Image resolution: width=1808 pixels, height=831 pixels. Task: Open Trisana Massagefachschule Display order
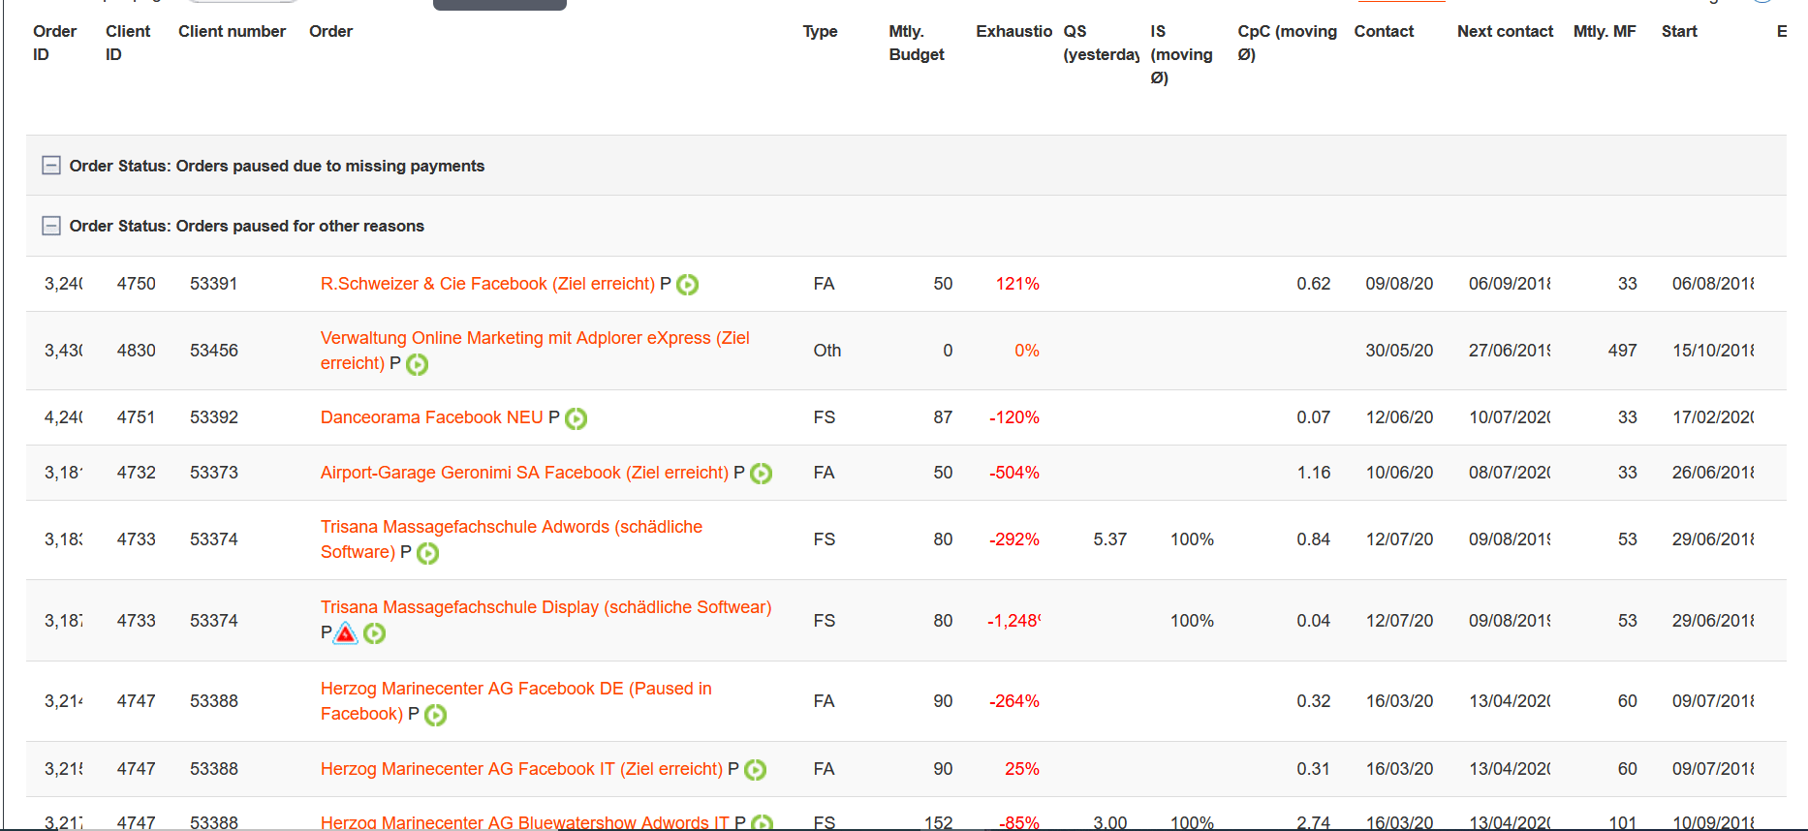546,607
